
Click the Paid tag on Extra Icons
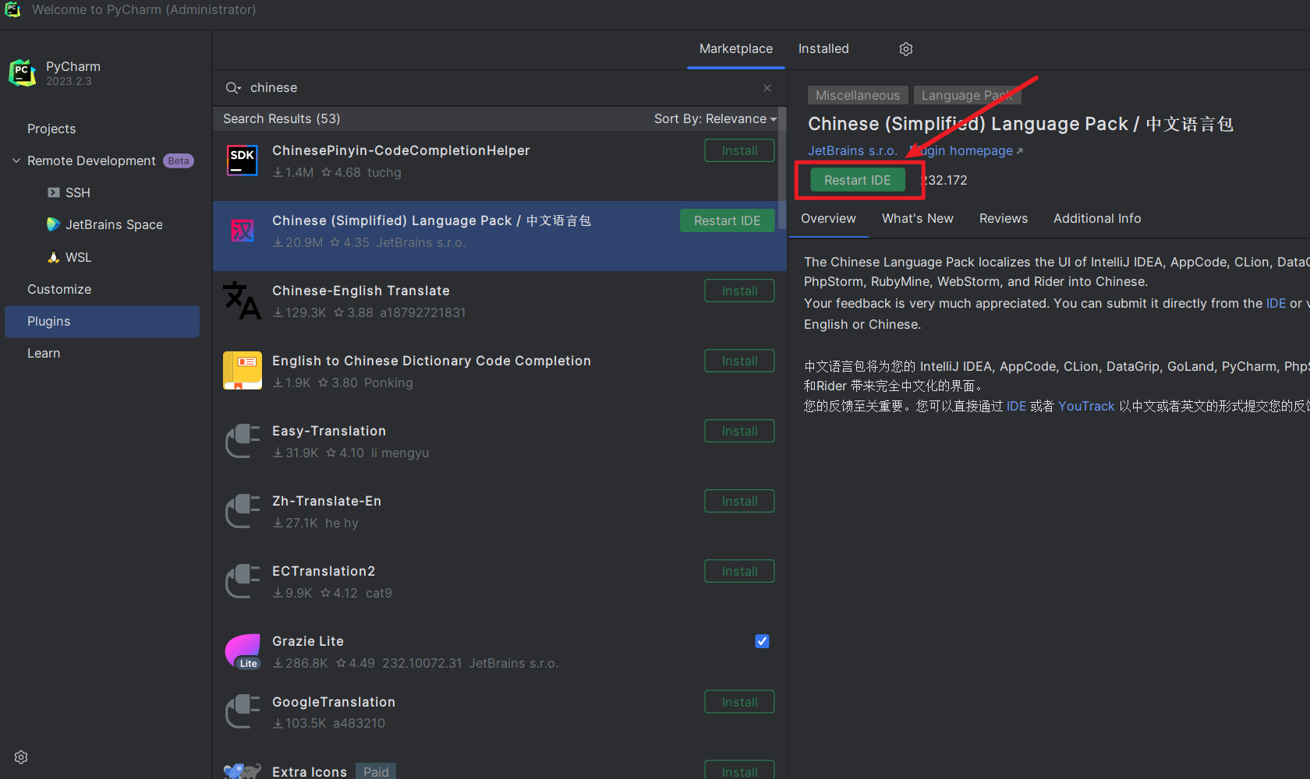click(376, 771)
